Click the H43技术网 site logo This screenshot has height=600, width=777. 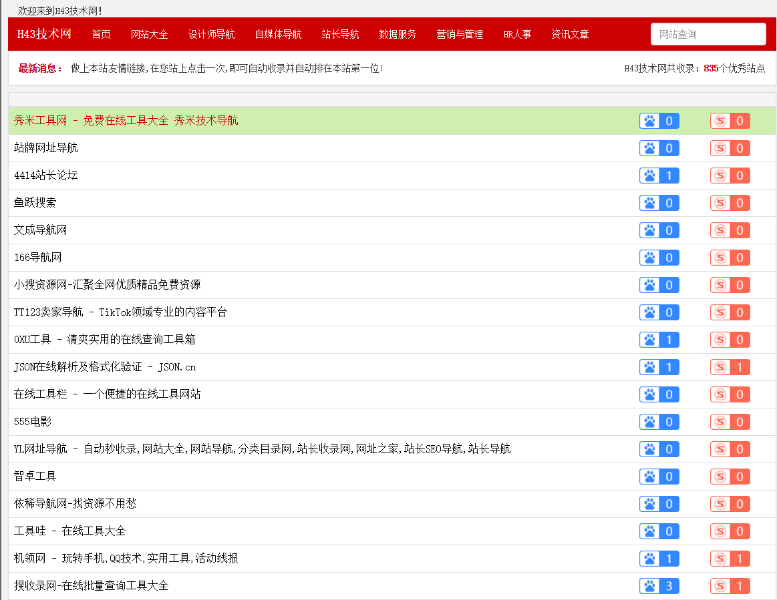(x=44, y=34)
